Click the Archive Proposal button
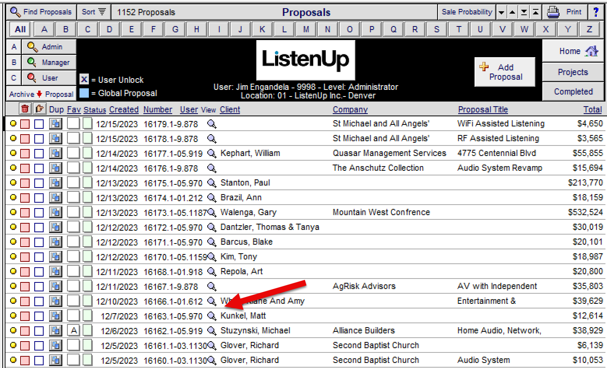607x368 pixels. 41,94
